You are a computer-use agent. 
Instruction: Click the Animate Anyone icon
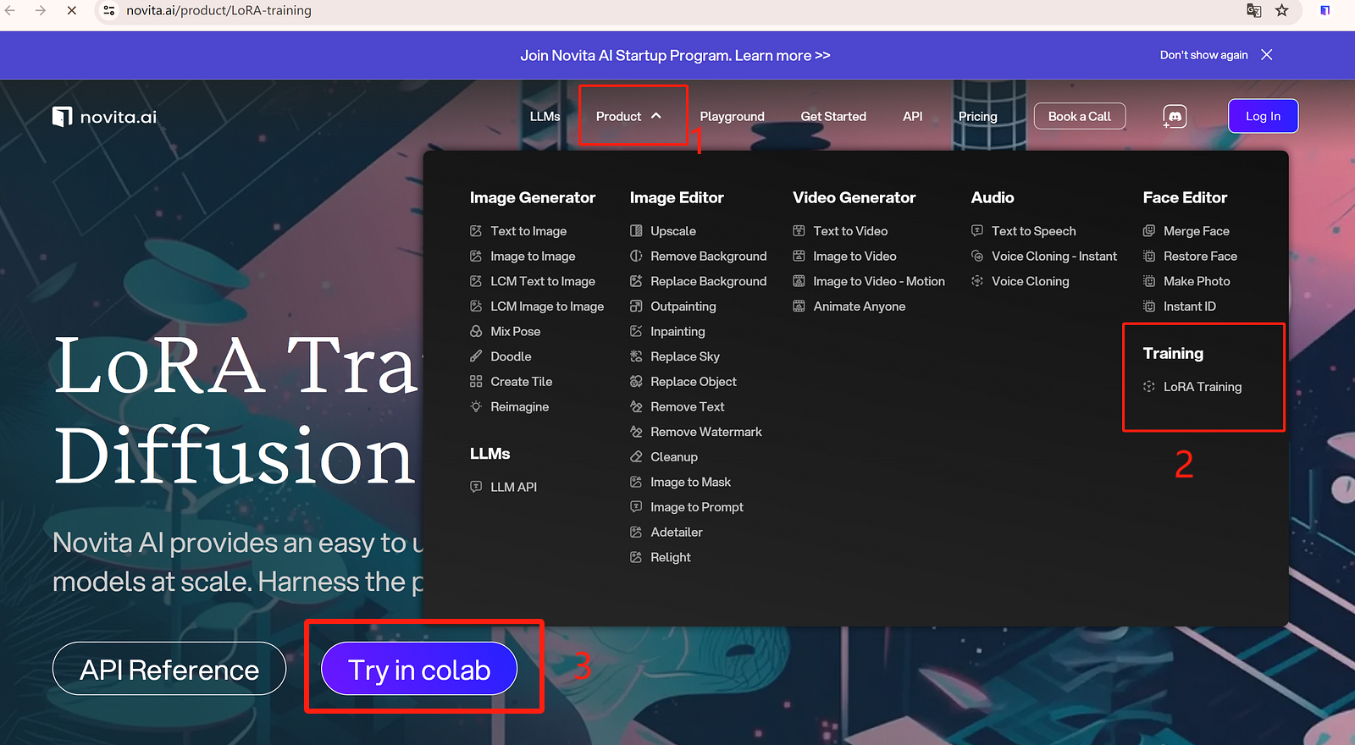point(799,306)
